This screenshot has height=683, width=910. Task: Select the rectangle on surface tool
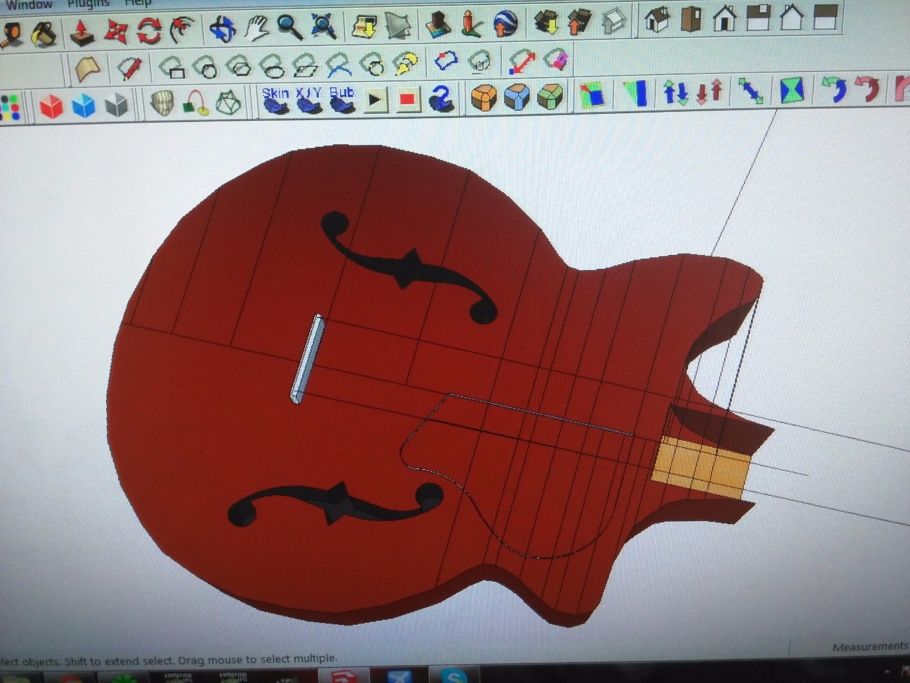171,66
